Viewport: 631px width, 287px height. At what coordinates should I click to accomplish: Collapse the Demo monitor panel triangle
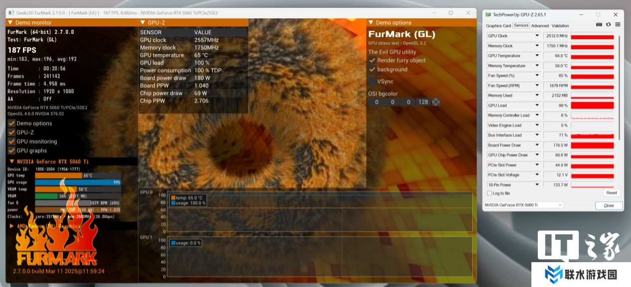coord(9,22)
